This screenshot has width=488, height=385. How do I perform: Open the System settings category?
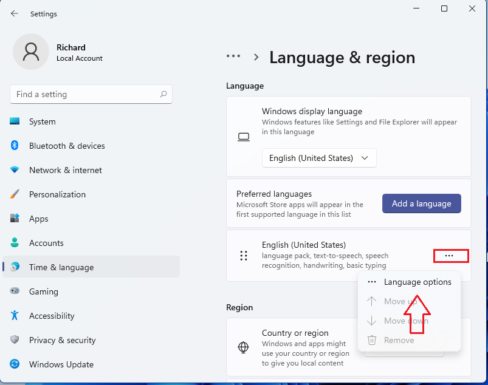click(x=42, y=121)
